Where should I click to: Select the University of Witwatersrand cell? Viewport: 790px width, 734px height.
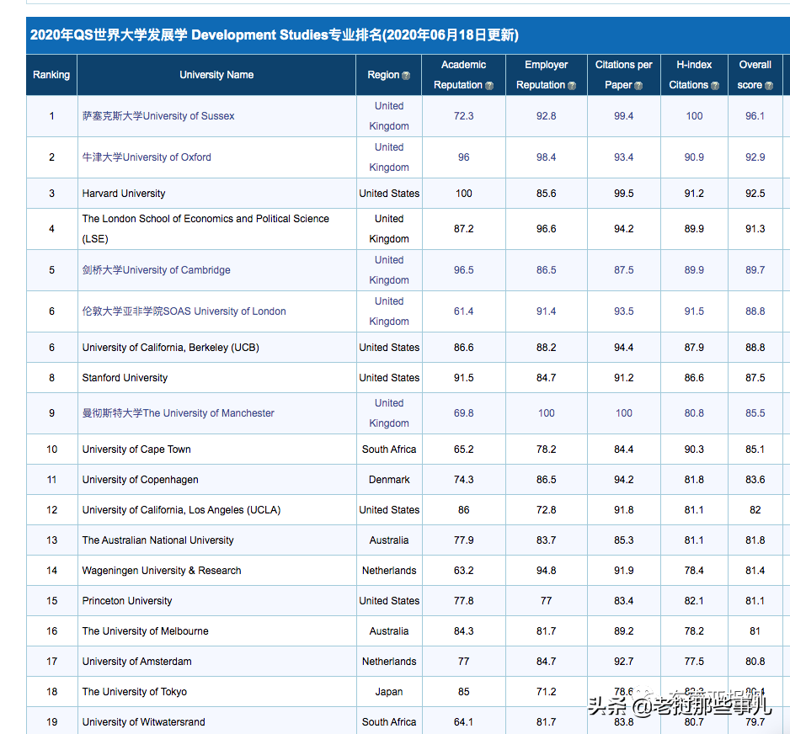click(x=216, y=721)
